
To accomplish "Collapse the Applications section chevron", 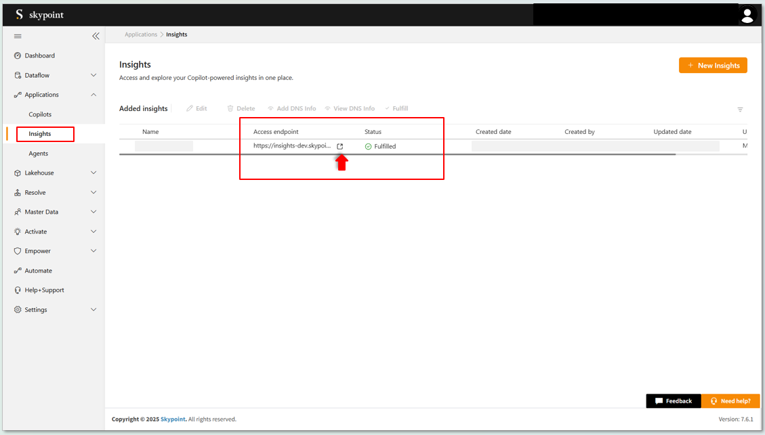I will 94,95.
